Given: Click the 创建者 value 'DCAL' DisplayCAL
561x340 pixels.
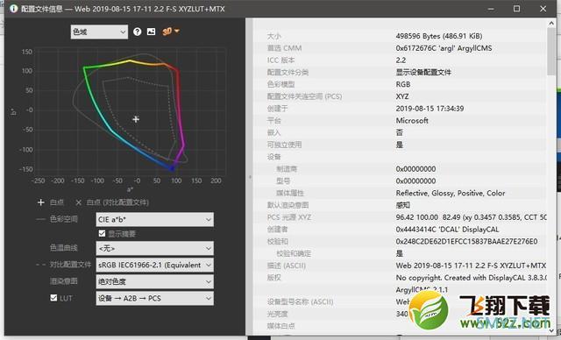Looking at the screenshot, I should (447, 230).
